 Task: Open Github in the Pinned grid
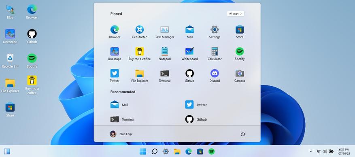point(189,76)
